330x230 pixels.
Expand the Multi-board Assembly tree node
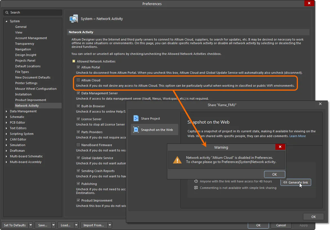pyautogui.click(x=6, y=162)
